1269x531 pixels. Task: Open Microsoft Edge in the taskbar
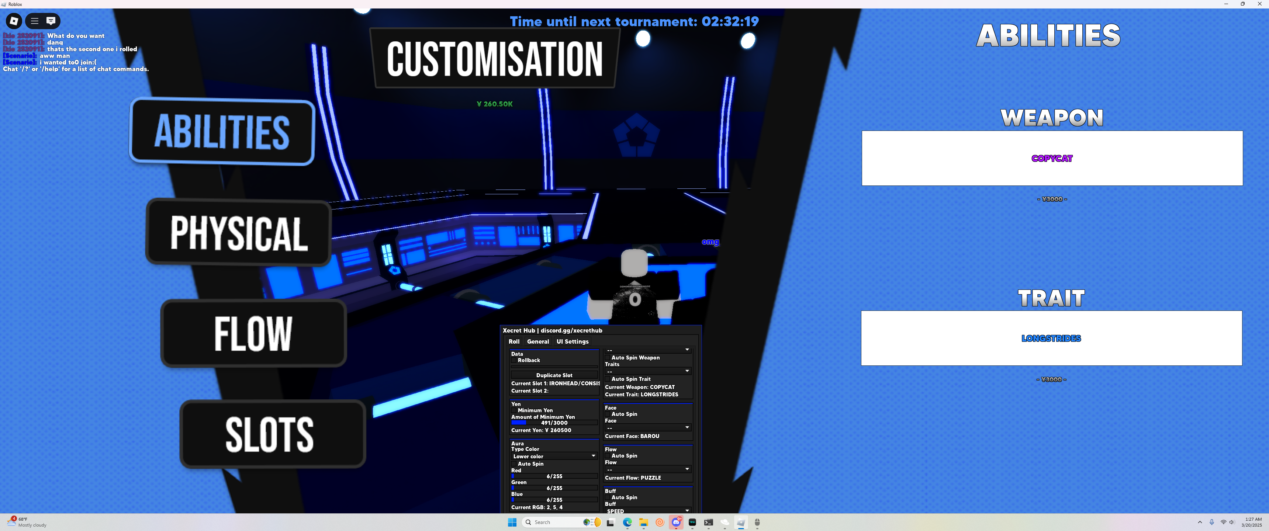pos(627,522)
